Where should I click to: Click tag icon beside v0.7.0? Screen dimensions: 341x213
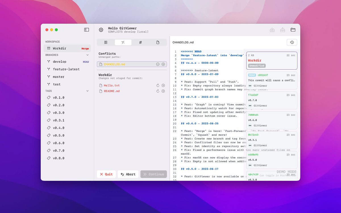[49, 151]
